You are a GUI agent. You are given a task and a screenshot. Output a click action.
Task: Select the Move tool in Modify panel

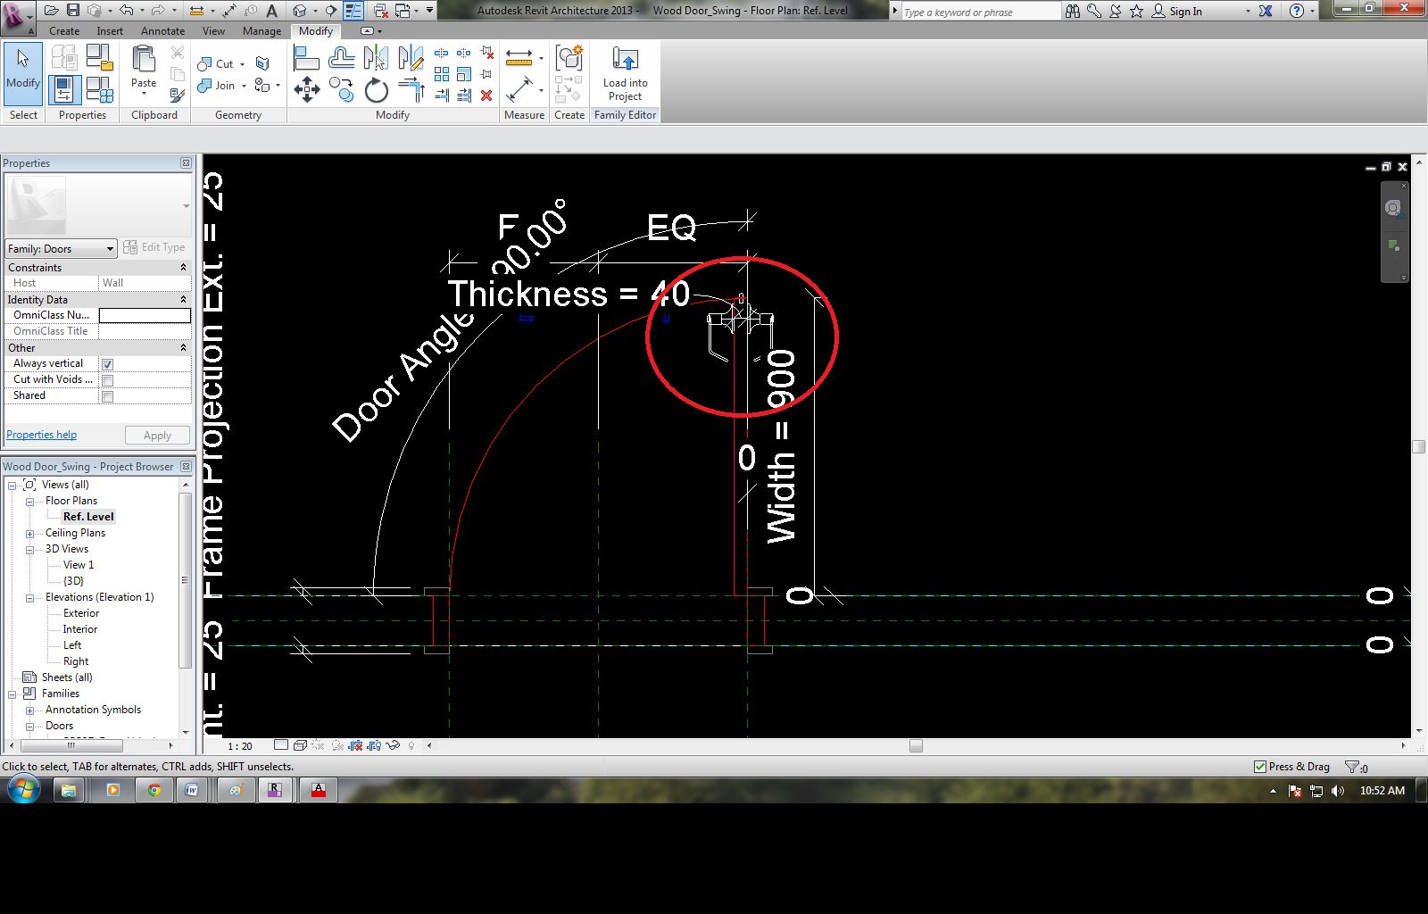(x=307, y=89)
